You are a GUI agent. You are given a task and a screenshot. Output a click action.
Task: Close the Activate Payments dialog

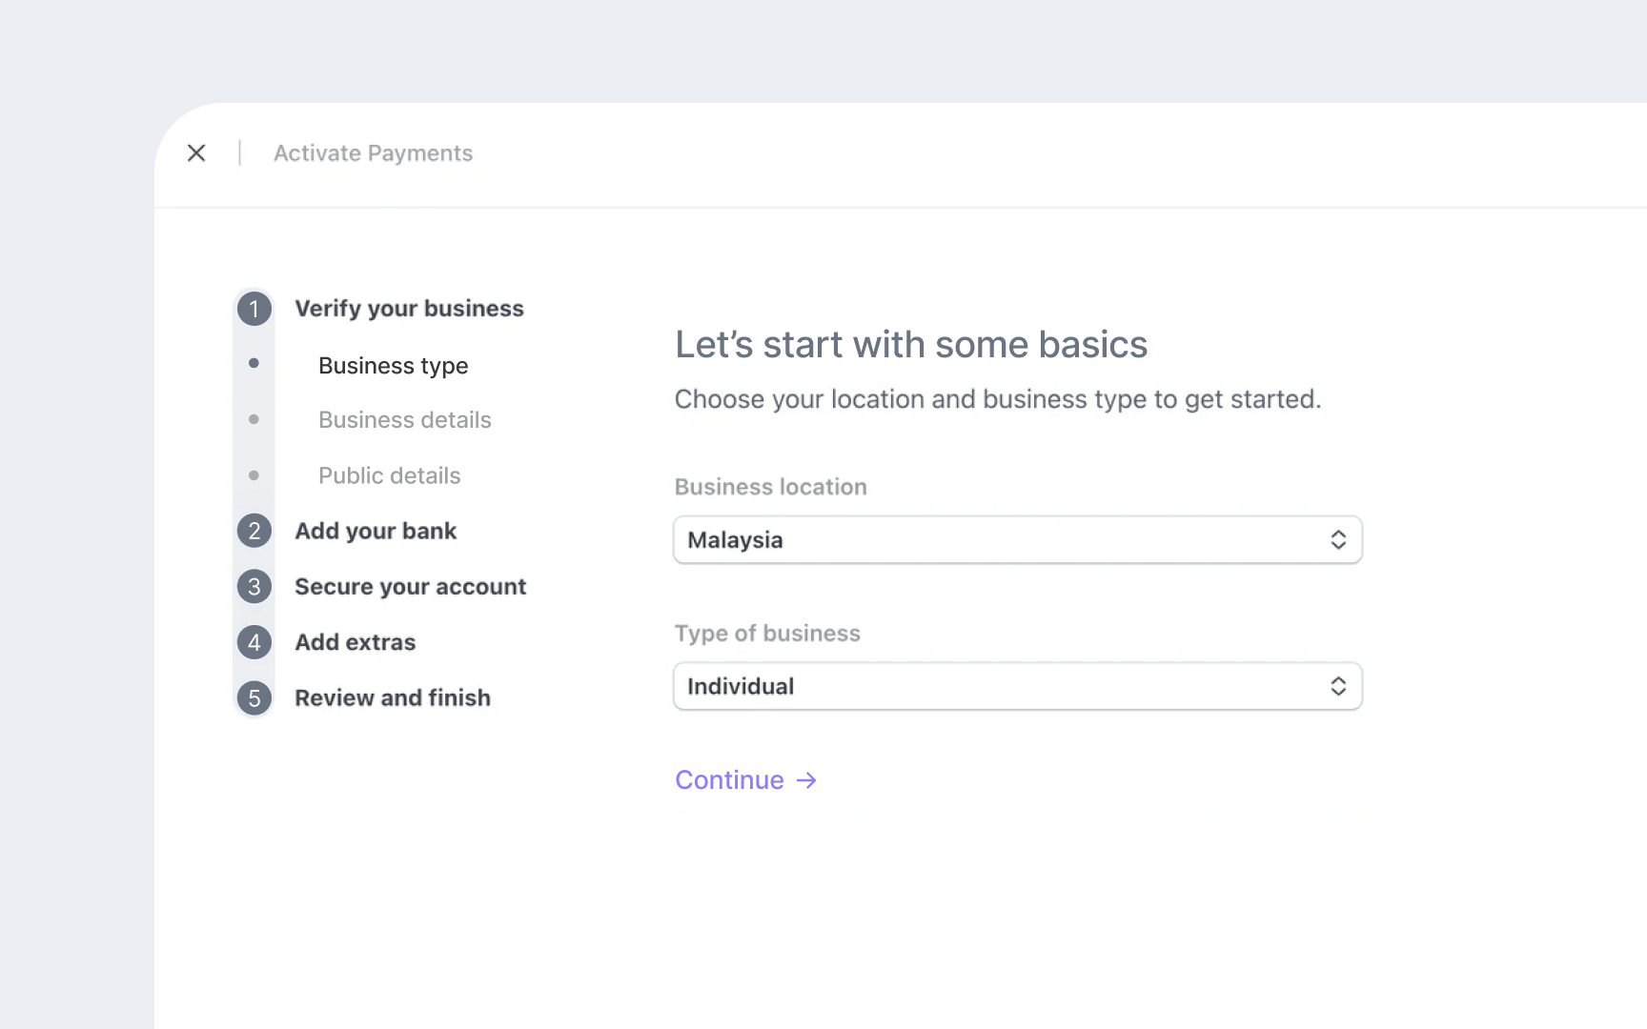(x=196, y=153)
